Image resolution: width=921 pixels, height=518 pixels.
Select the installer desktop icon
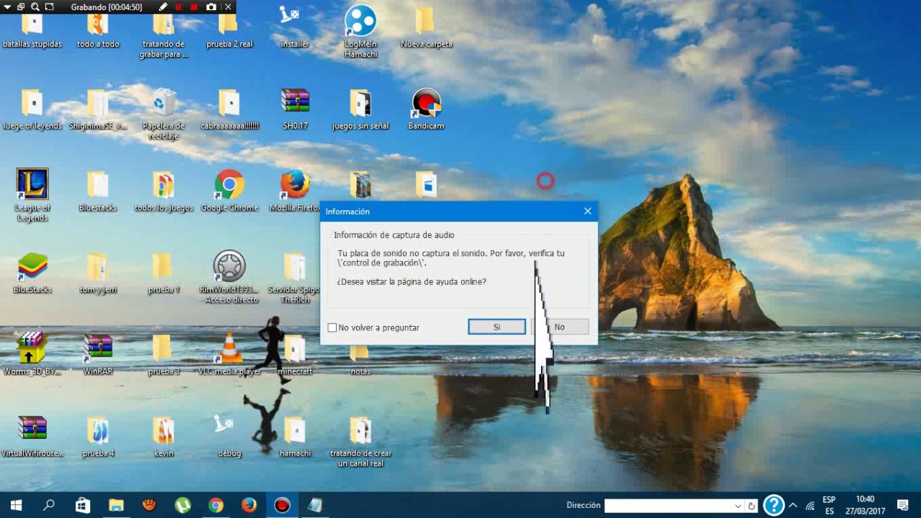[295, 27]
